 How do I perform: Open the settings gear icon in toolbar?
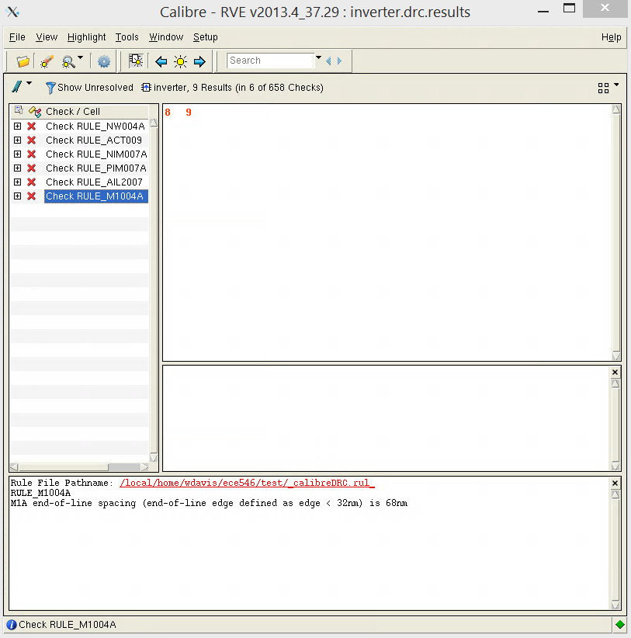(104, 61)
